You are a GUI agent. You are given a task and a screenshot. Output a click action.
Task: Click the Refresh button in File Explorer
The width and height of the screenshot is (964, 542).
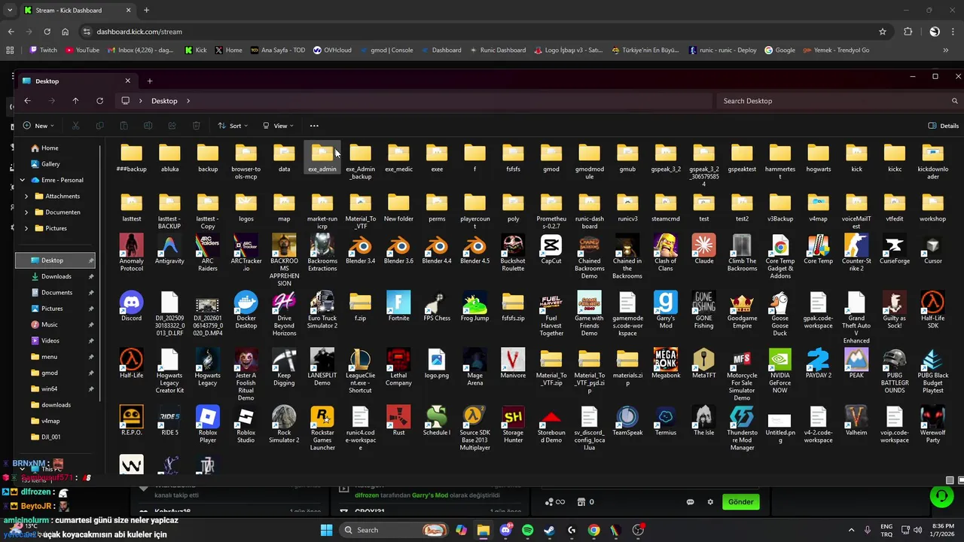point(99,101)
